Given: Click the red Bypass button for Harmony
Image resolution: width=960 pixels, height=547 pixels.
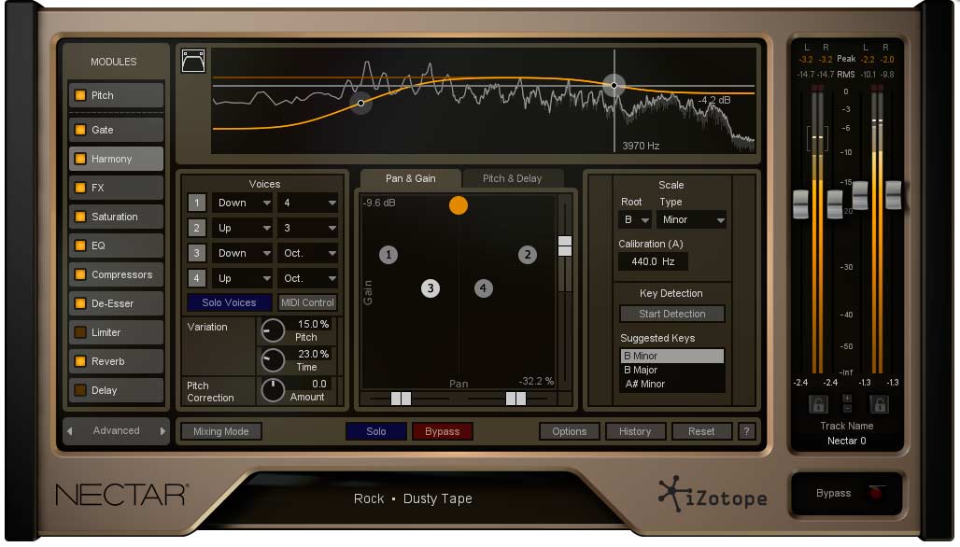Looking at the screenshot, I should (x=442, y=431).
